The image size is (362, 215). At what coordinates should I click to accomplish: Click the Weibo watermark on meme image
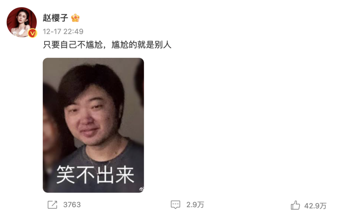point(141,189)
